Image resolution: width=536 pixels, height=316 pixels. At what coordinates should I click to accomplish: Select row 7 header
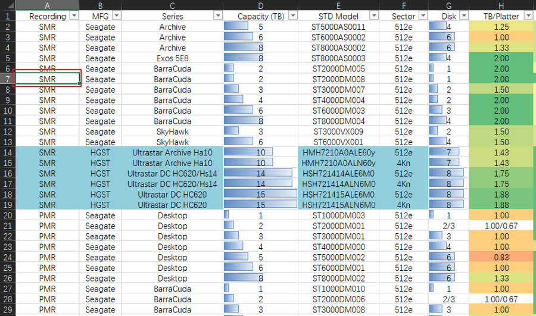point(8,79)
